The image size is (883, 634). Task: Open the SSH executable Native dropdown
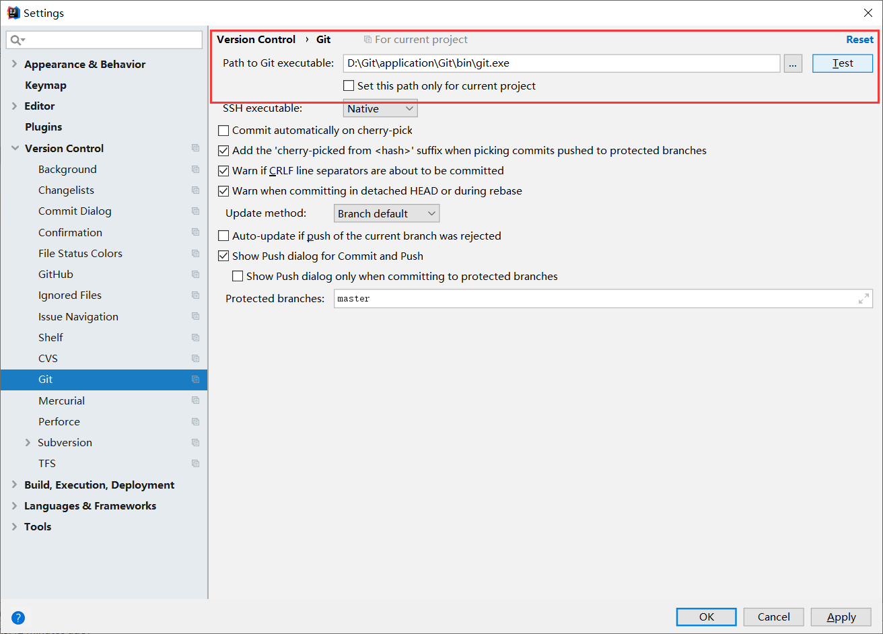pos(380,108)
